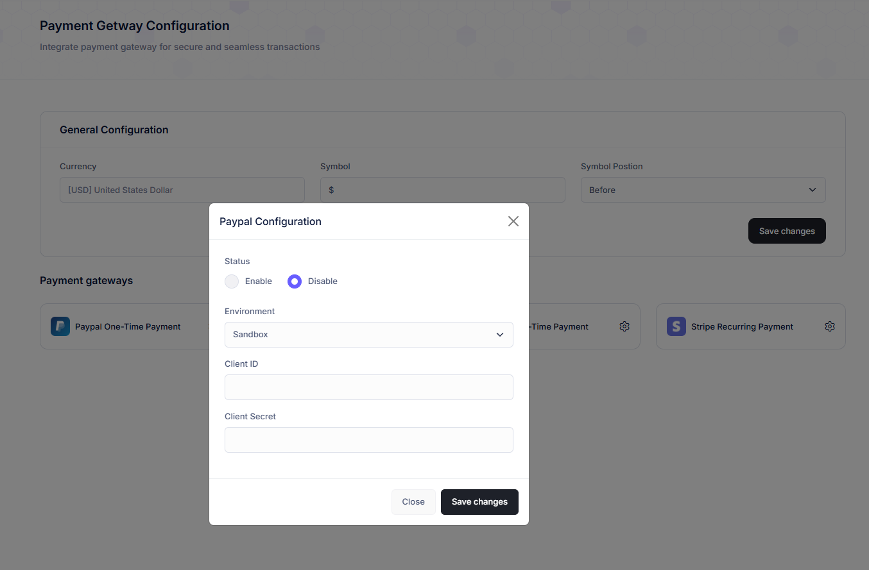The image size is (869, 570).
Task: Click the Stripe Recurring Payment logo icon
Action: click(676, 326)
